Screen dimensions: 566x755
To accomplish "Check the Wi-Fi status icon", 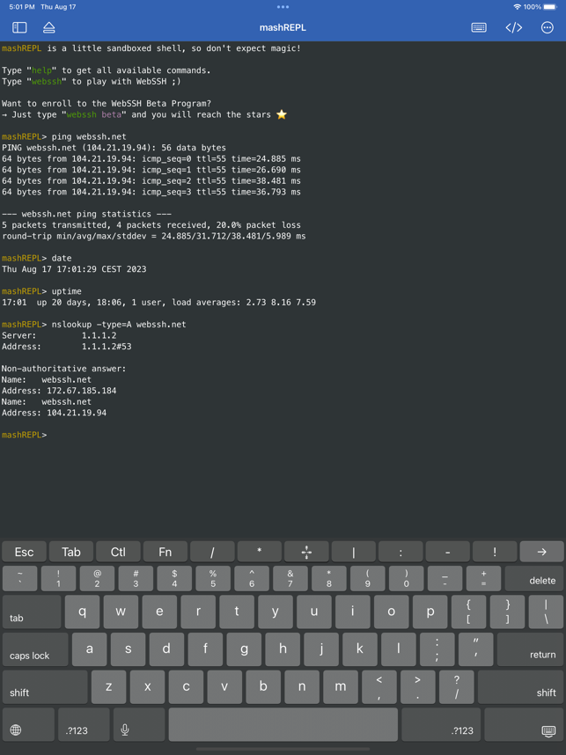I will pos(518,7).
